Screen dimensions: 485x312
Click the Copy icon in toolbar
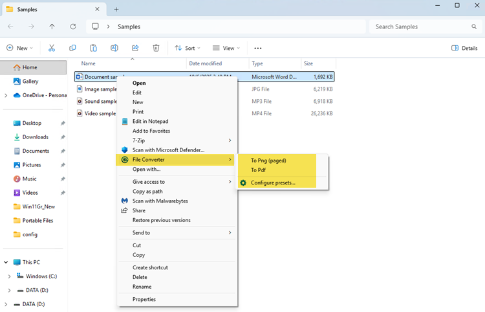(x=72, y=48)
